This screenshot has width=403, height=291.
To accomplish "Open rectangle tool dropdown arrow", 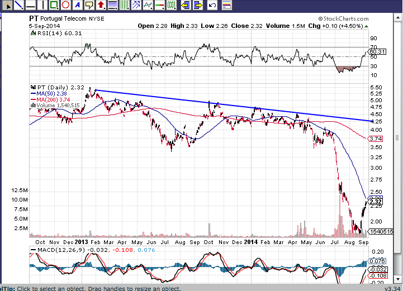I will pyautogui.click(x=58, y=8).
